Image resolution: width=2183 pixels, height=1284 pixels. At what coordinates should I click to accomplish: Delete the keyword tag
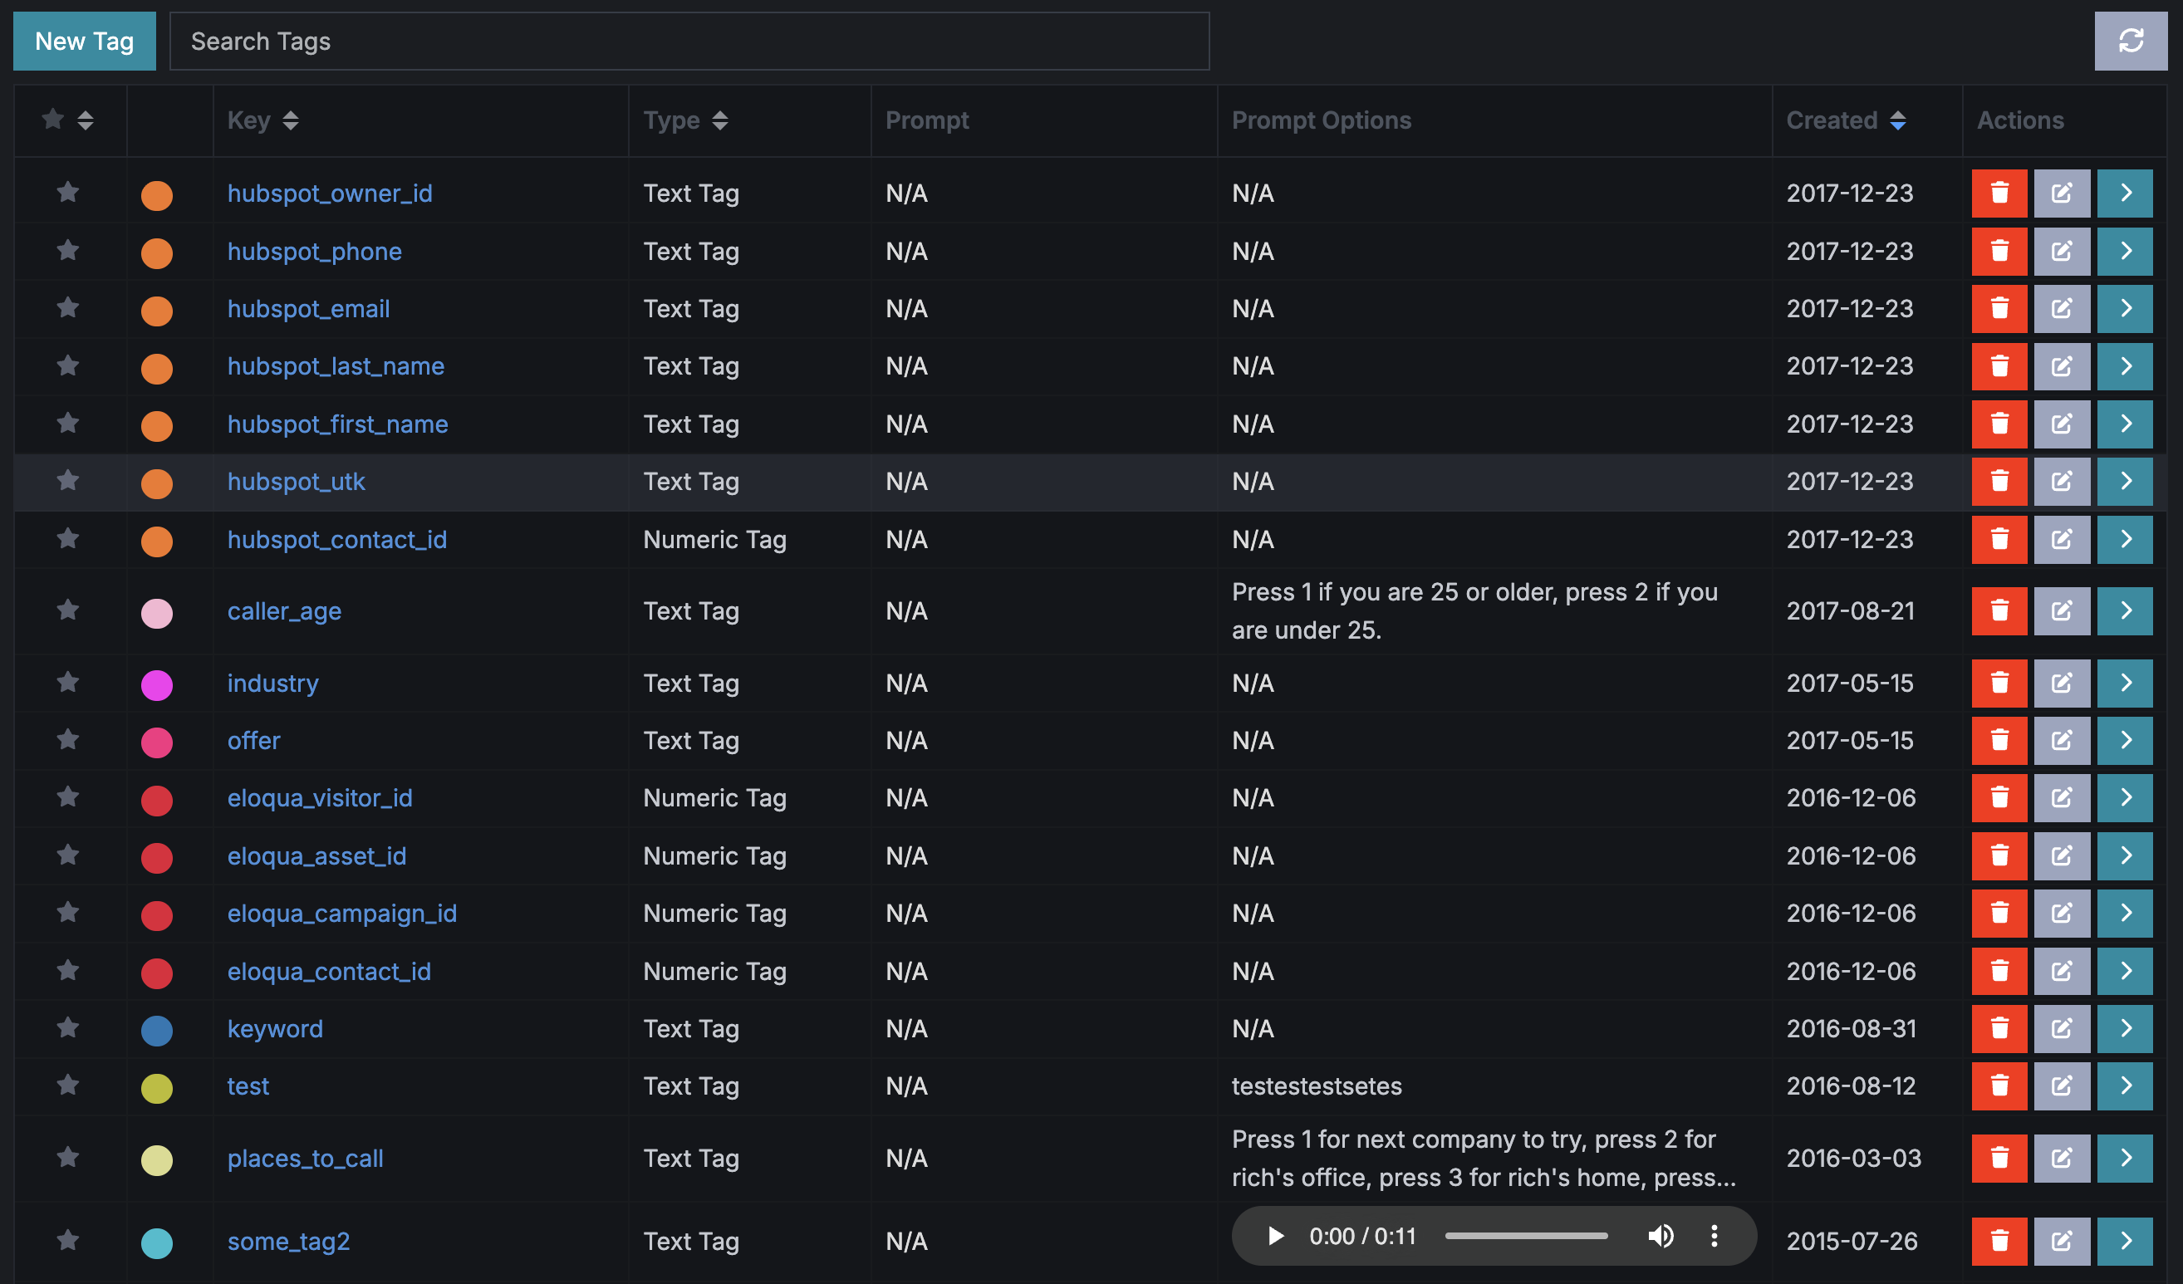point(1999,1028)
